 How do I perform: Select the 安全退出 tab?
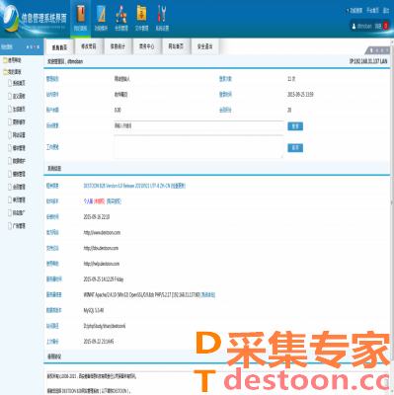click(204, 46)
